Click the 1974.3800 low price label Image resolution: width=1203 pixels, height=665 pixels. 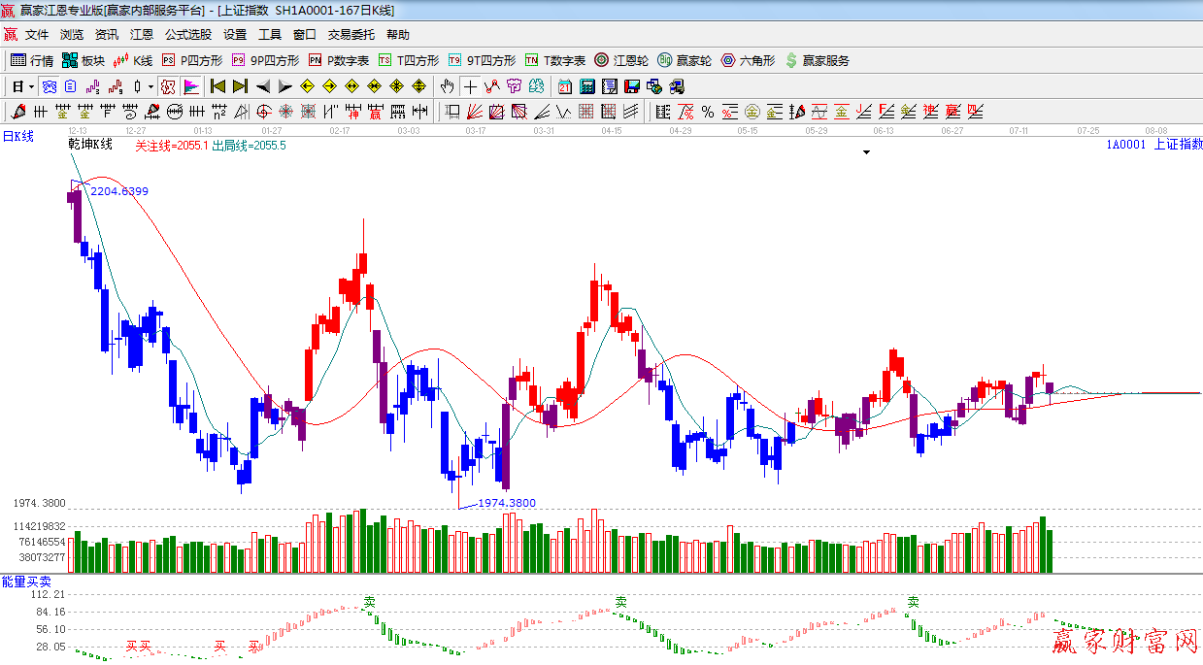point(507,503)
